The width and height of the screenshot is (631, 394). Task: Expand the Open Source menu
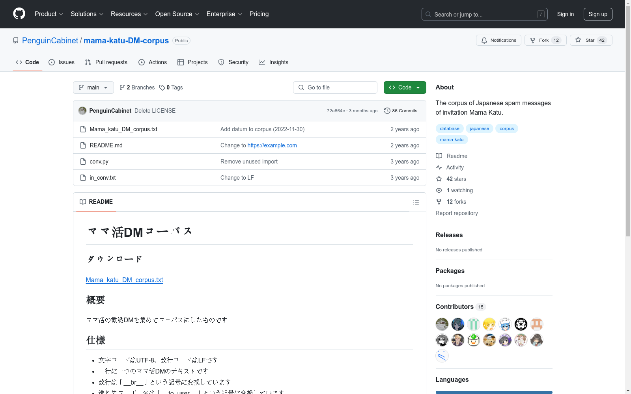tap(177, 14)
